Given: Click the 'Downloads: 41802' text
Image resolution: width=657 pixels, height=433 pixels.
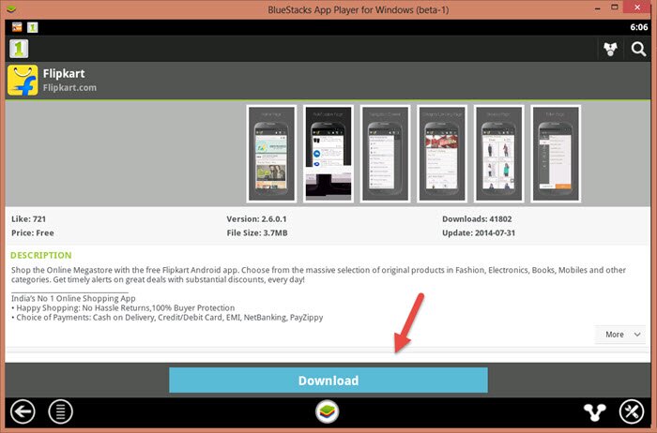Looking at the screenshot, I should coord(477,218).
